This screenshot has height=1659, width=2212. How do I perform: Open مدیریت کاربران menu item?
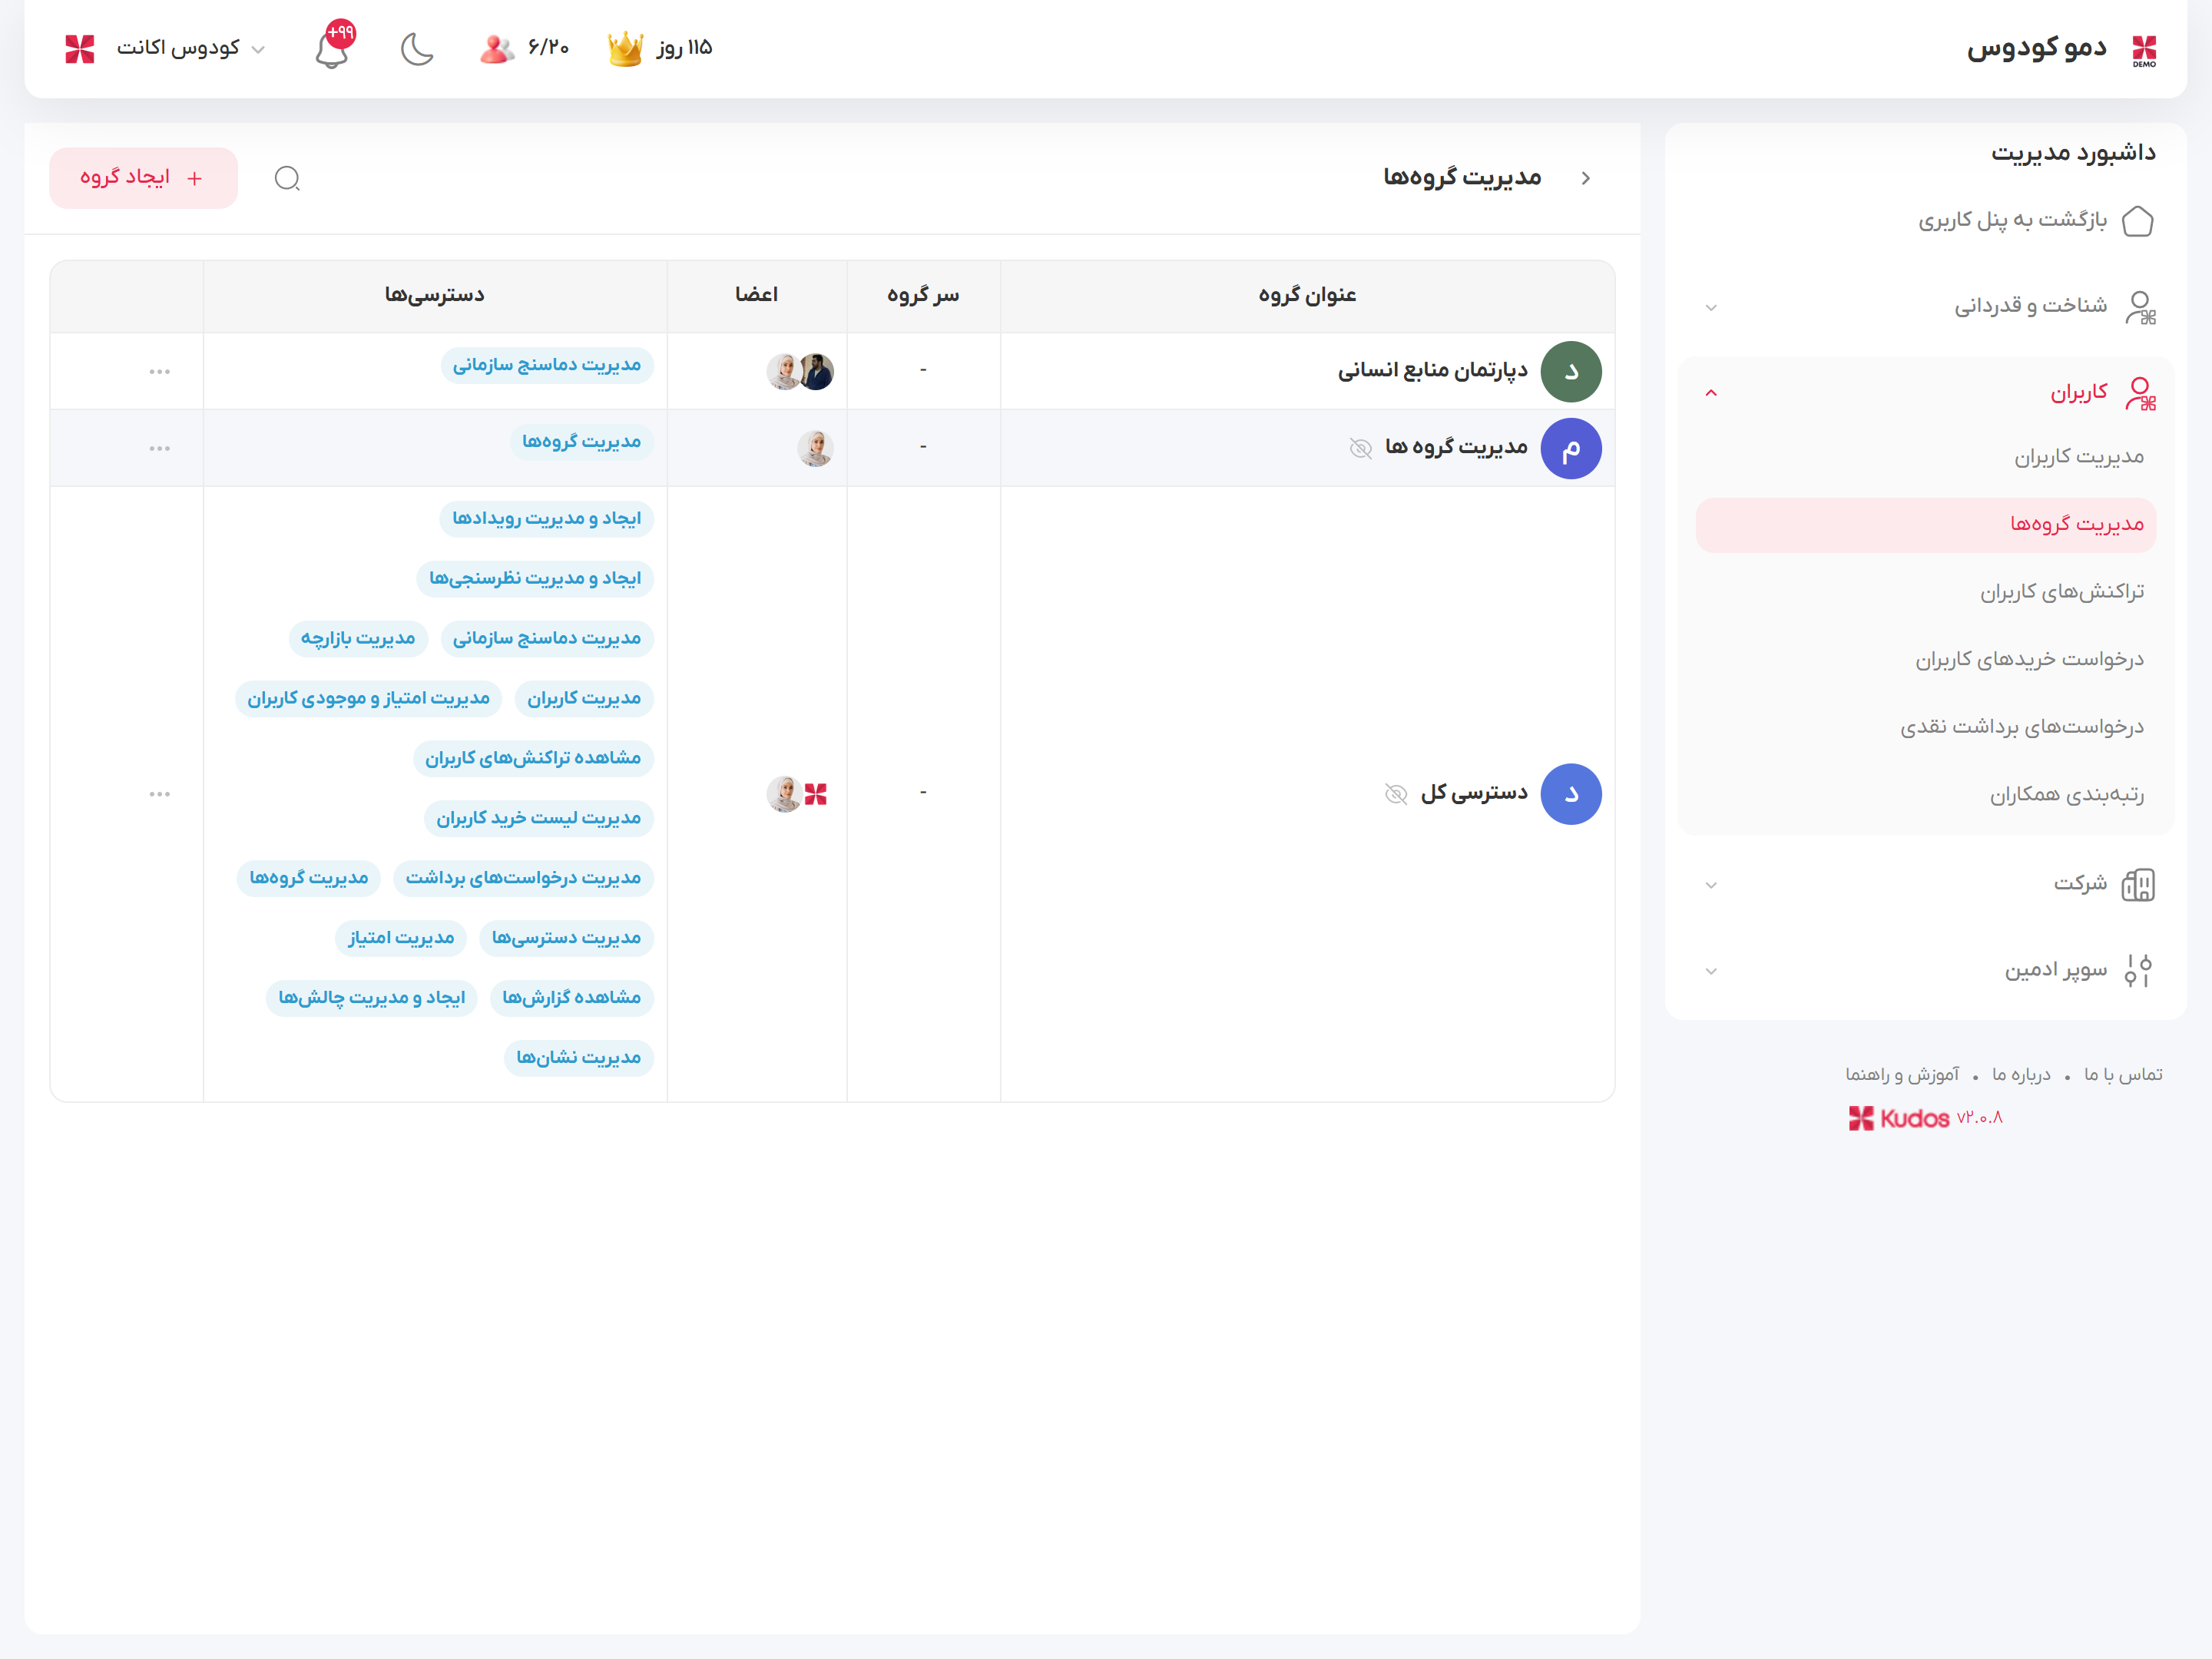pyautogui.click(x=2078, y=457)
